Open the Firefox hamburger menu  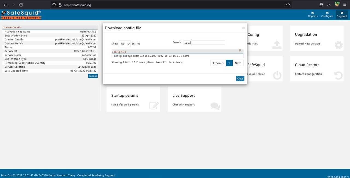click(x=345, y=5)
